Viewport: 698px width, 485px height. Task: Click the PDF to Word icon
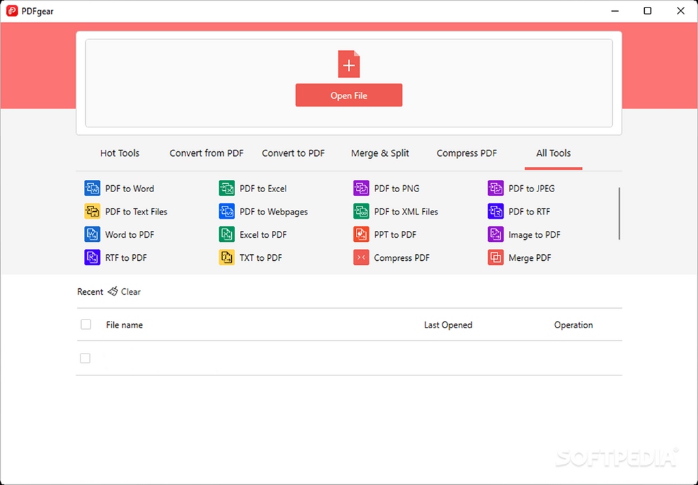point(92,188)
